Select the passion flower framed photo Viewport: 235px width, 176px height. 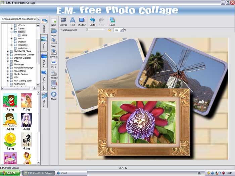tap(144, 122)
